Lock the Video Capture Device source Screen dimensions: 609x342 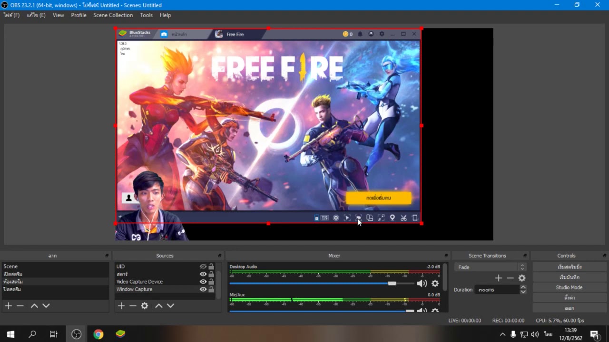tap(211, 282)
